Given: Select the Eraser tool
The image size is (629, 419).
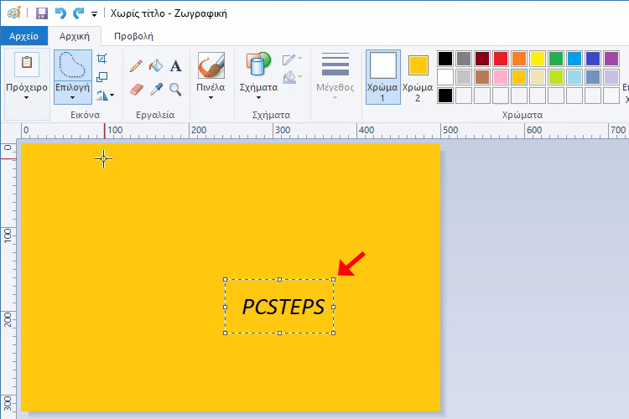Looking at the screenshot, I should click(x=137, y=90).
